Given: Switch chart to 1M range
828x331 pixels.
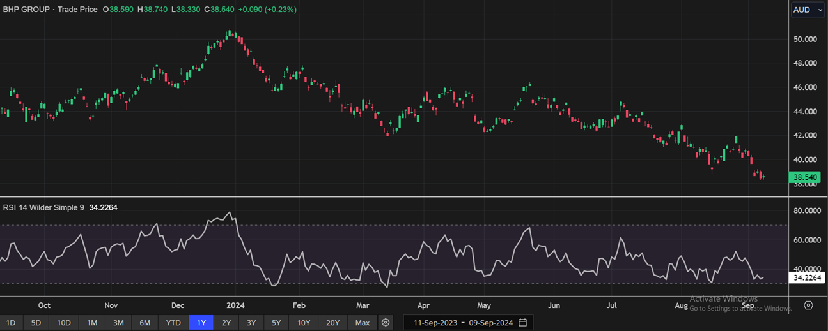Looking at the screenshot, I should [x=92, y=323].
